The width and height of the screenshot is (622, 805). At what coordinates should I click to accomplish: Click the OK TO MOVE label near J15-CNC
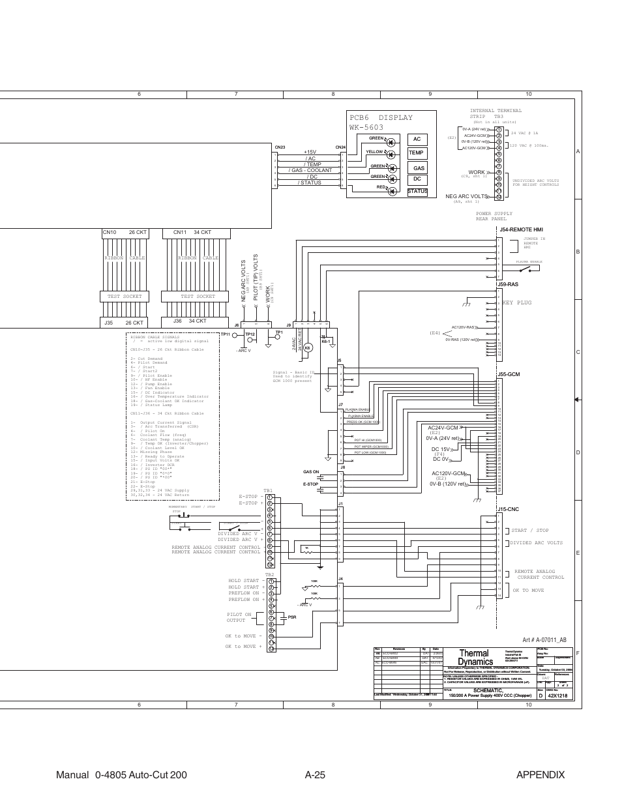pyautogui.click(x=528, y=591)
